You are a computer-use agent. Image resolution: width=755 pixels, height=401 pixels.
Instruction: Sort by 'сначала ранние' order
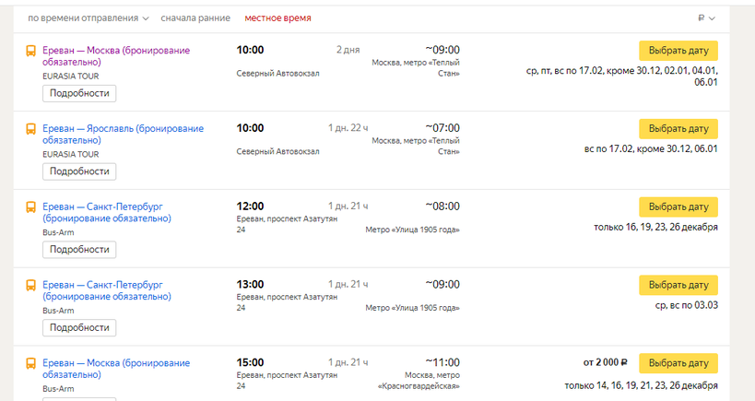[195, 18]
